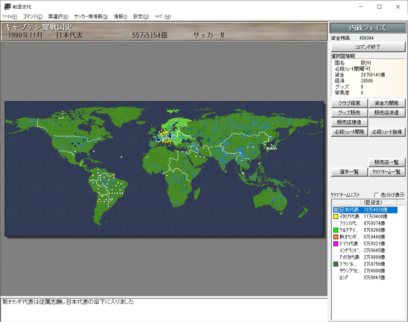
Task: Click the dark green ブラジル team color square
Action: (336, 264)
